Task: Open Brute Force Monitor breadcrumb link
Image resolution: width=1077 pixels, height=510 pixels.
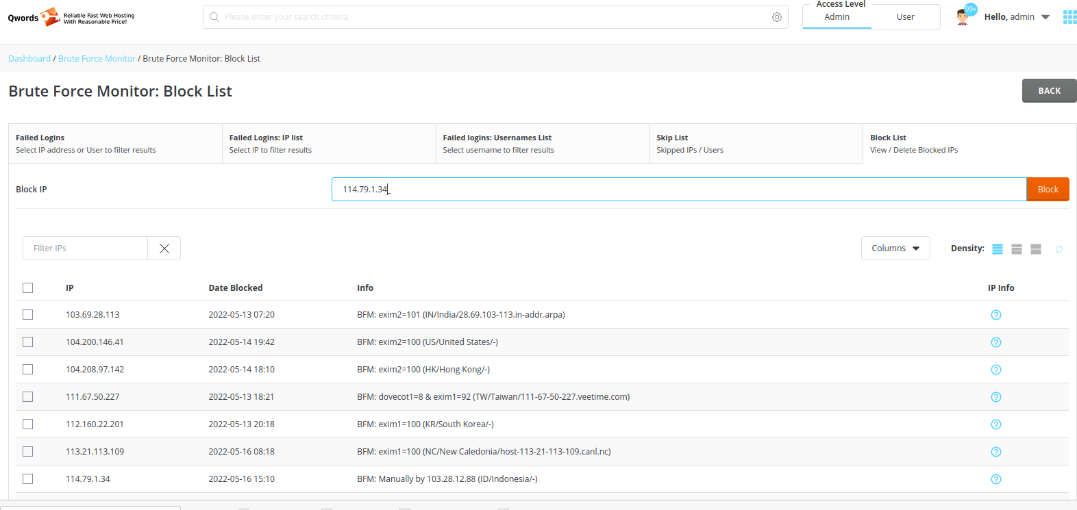Action: (97, 59)
